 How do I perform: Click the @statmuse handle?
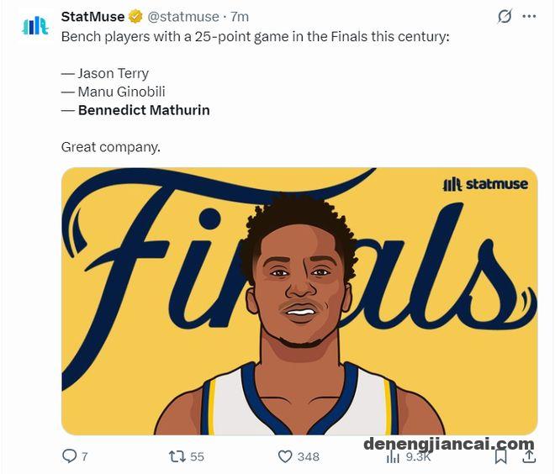coord(183,17)
